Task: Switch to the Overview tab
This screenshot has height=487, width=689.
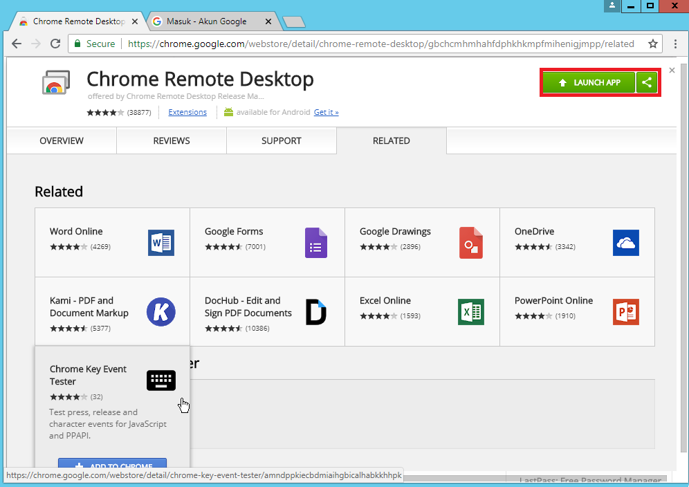Action: coord(62,140)
